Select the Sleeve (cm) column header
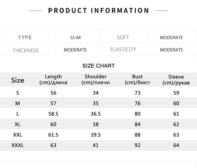The height and width of the screenshot is (168, 197). coord(176,80)
